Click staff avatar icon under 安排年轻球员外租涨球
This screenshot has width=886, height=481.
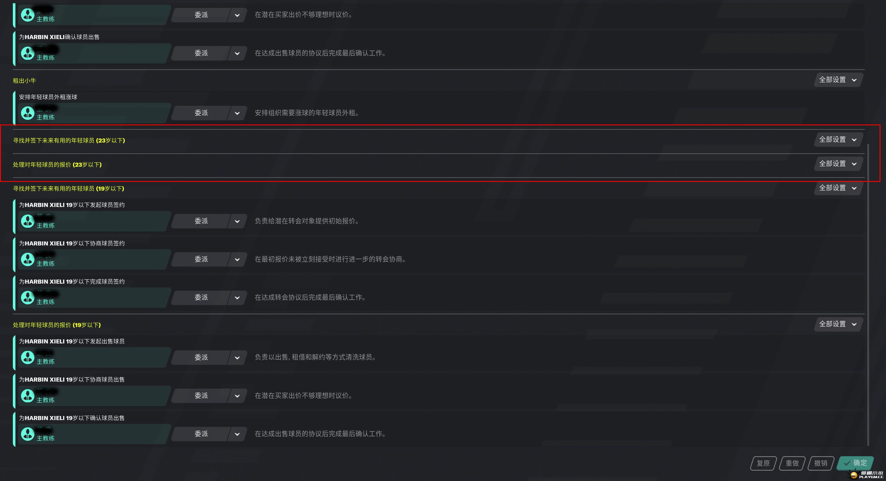pos(27,113)
